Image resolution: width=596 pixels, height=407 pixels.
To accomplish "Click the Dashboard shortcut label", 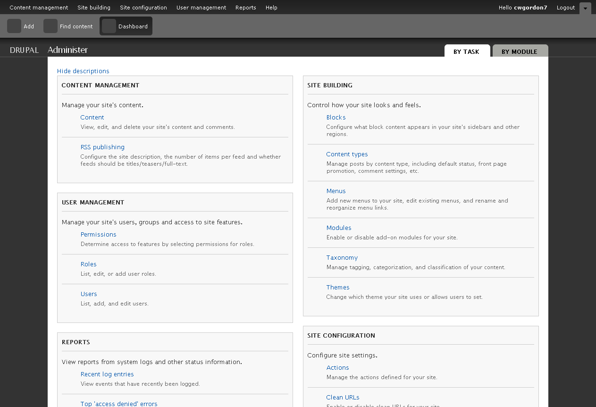I will tap(133, 26).
